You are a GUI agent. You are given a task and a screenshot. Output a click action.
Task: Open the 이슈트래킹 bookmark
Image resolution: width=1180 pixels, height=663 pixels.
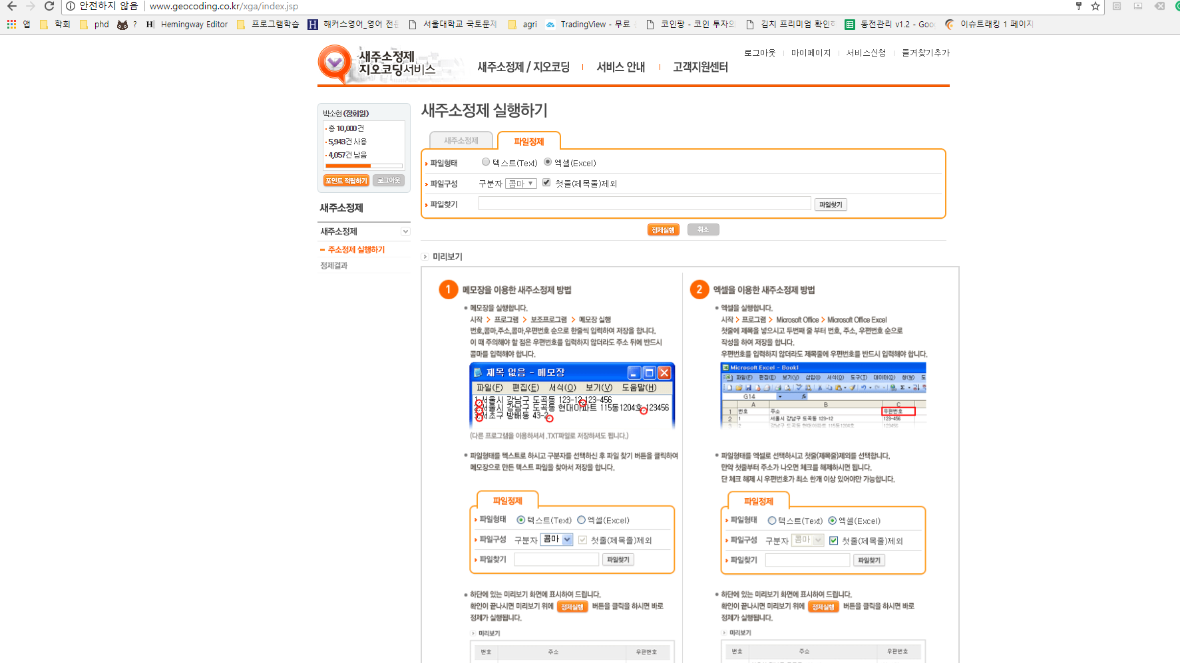point(989,24)
